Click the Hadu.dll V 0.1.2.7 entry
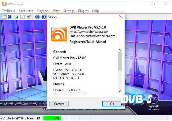This screenshot has width=172, height=121. pyautogui.click(x=67, y=90)
